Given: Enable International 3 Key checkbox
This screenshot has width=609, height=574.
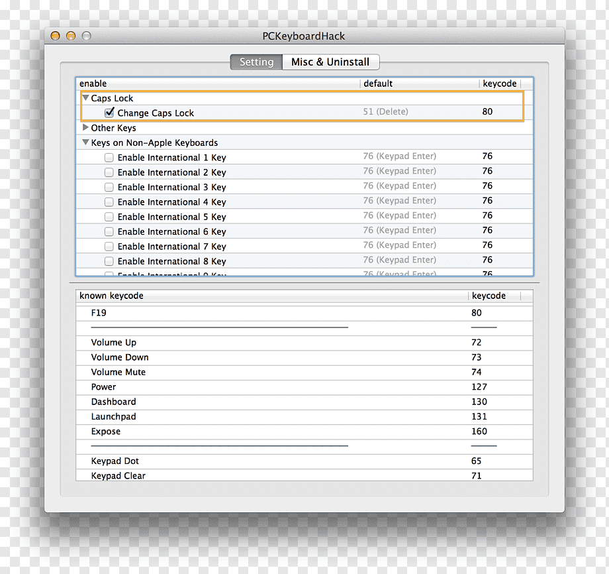Looking at the screenshot, I should (109, 187).
